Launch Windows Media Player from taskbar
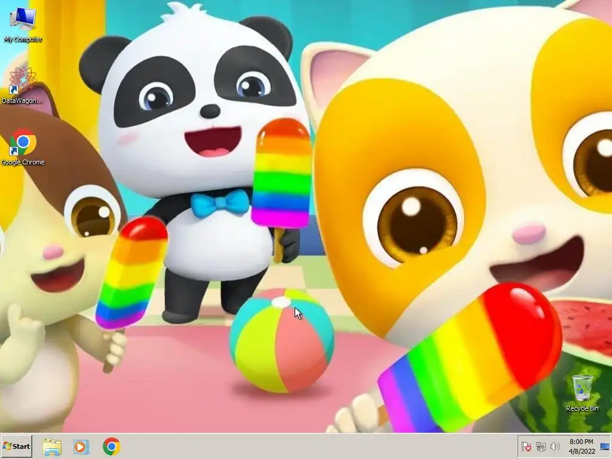612x459 pixels. [81, 446]
